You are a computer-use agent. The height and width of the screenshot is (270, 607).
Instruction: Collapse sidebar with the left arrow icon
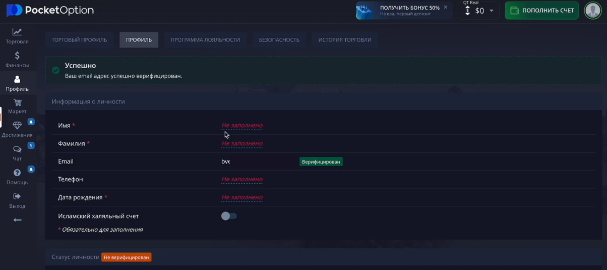click(x=17, y=220)
